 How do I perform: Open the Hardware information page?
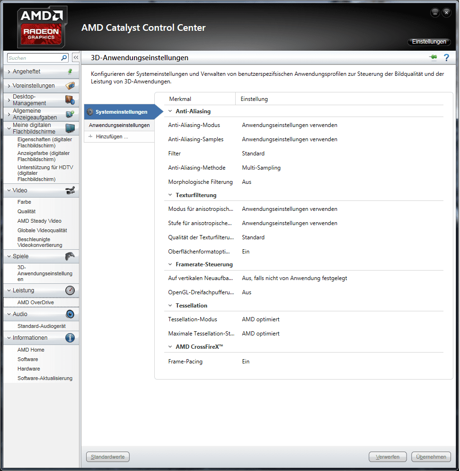pyautogui.click(x=28, y=369)
